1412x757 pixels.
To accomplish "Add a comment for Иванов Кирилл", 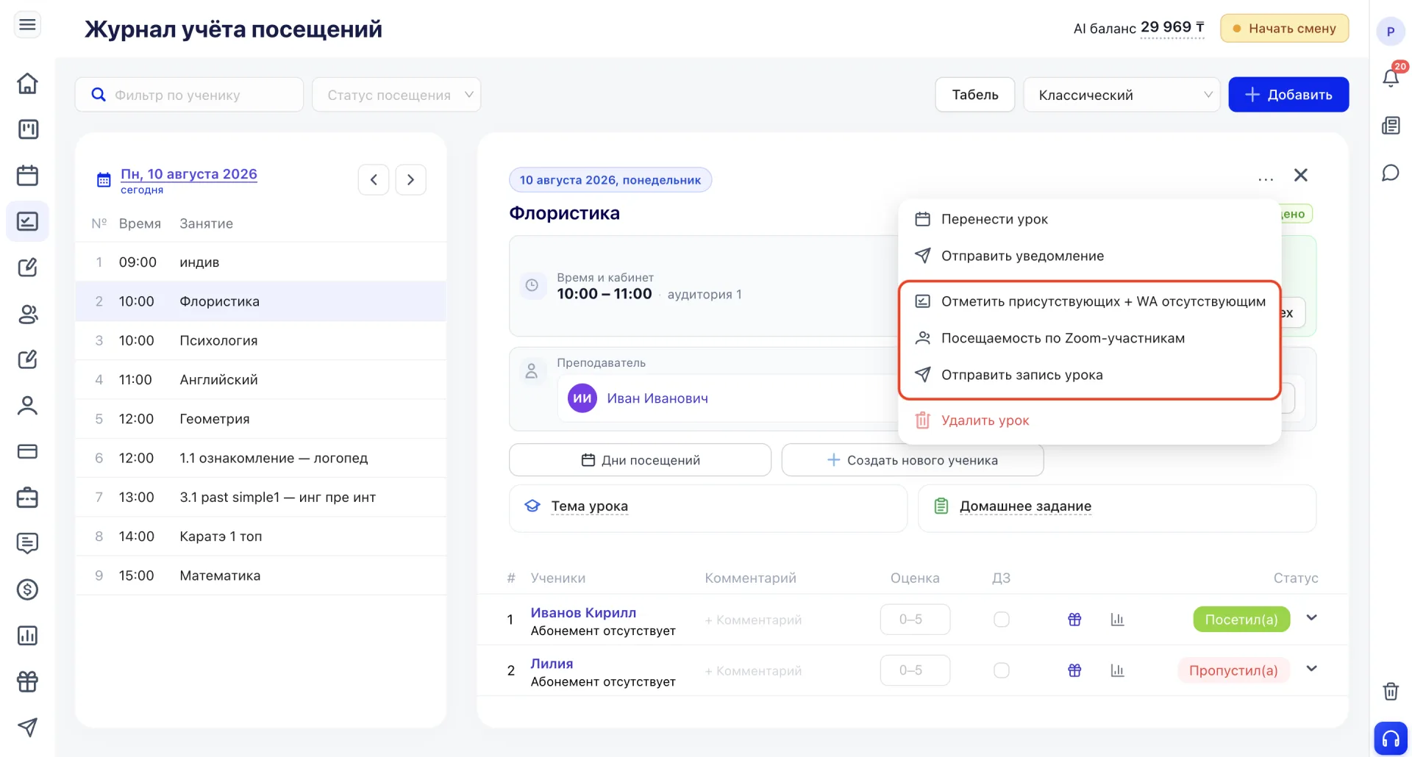I will (x=753, y=620).
